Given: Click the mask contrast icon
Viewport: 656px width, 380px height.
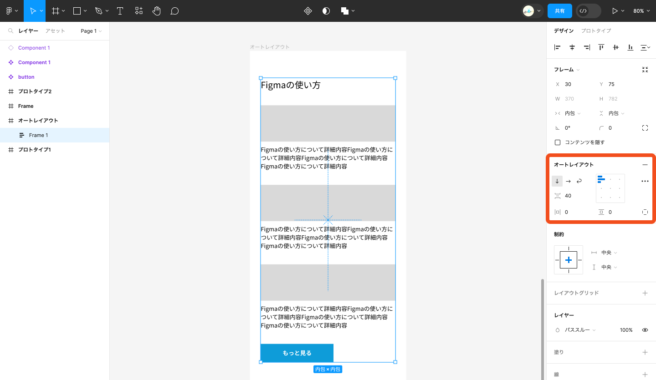Looking at the screenshot, I should tap(326, 11).
